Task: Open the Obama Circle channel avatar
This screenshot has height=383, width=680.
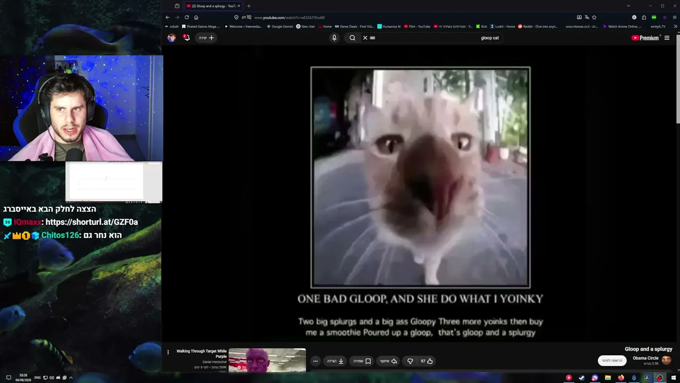Action: coord(666,360)
